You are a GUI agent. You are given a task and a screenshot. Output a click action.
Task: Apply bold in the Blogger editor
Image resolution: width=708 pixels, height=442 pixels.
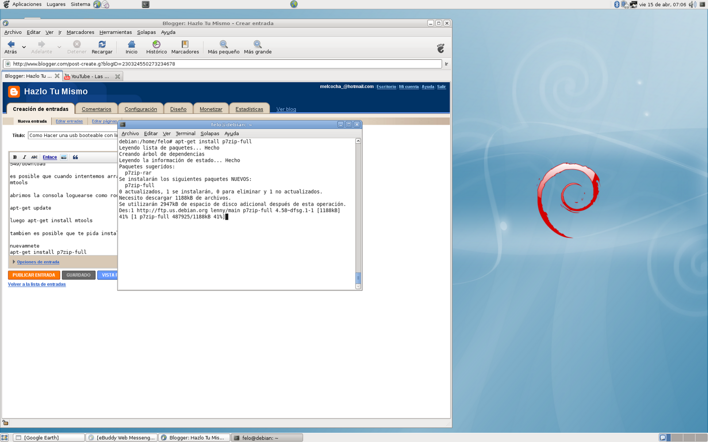click(x=15, y=157)
